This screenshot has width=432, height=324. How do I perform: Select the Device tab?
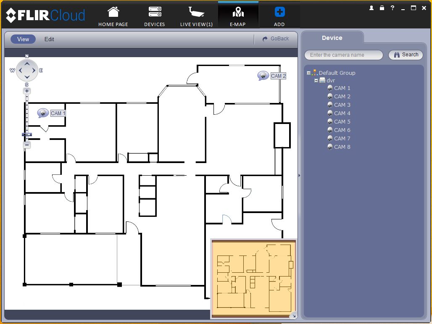[x=332, y=38]
